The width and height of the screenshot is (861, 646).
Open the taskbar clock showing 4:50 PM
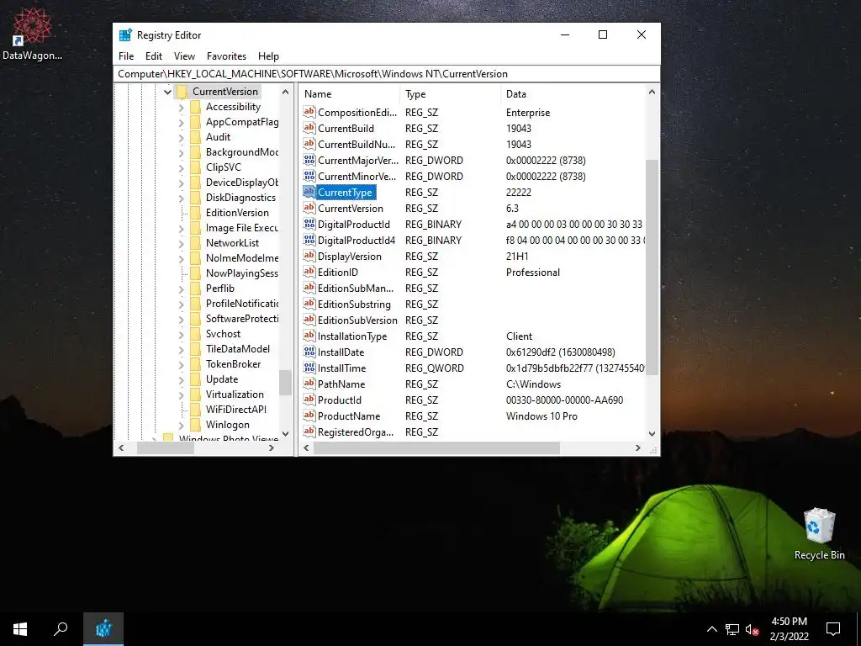tap(789, 629)
